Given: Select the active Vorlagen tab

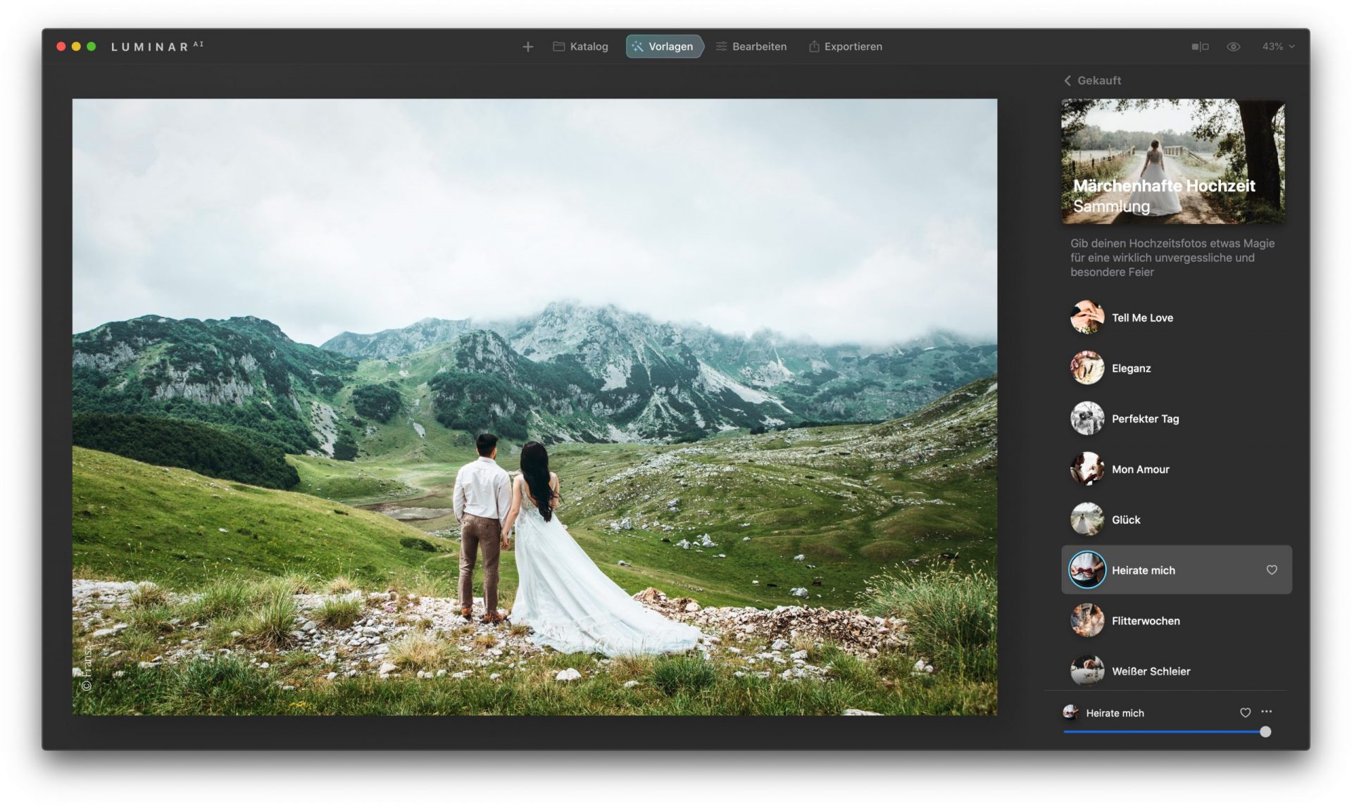Looking at the screenshot, I should pos(663,46).
